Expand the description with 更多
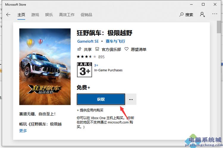This screenshot has width=223, height=148. 23,131
